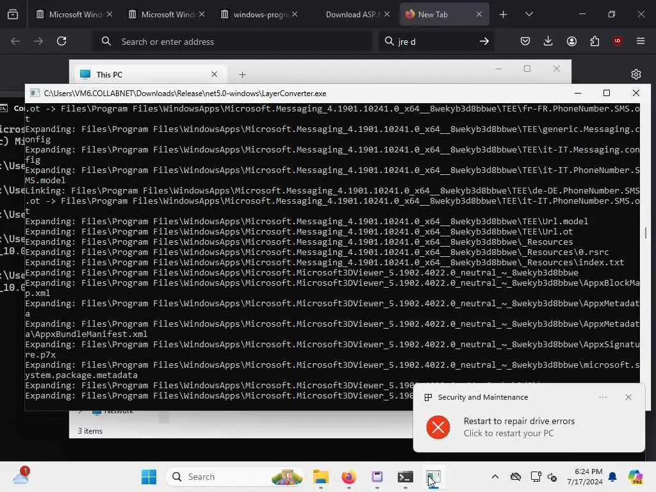The width and height of the screenshot is (656, 492).
Task: Open the Download ASP tab
Action: [x=352, y=15]
